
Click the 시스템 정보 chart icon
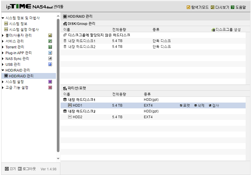[6, 23]
